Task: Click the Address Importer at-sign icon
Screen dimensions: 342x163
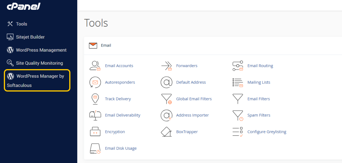Action: (x=167, y=115)
